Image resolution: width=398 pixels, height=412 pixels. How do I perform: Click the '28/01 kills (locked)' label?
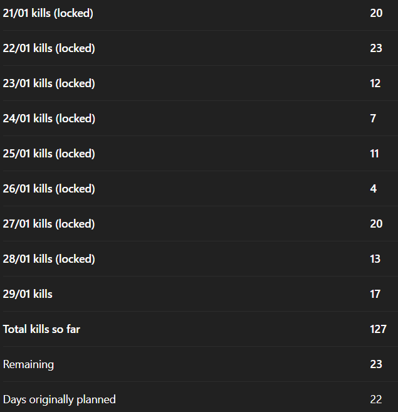pyautogui.click(x=49, y=259)
